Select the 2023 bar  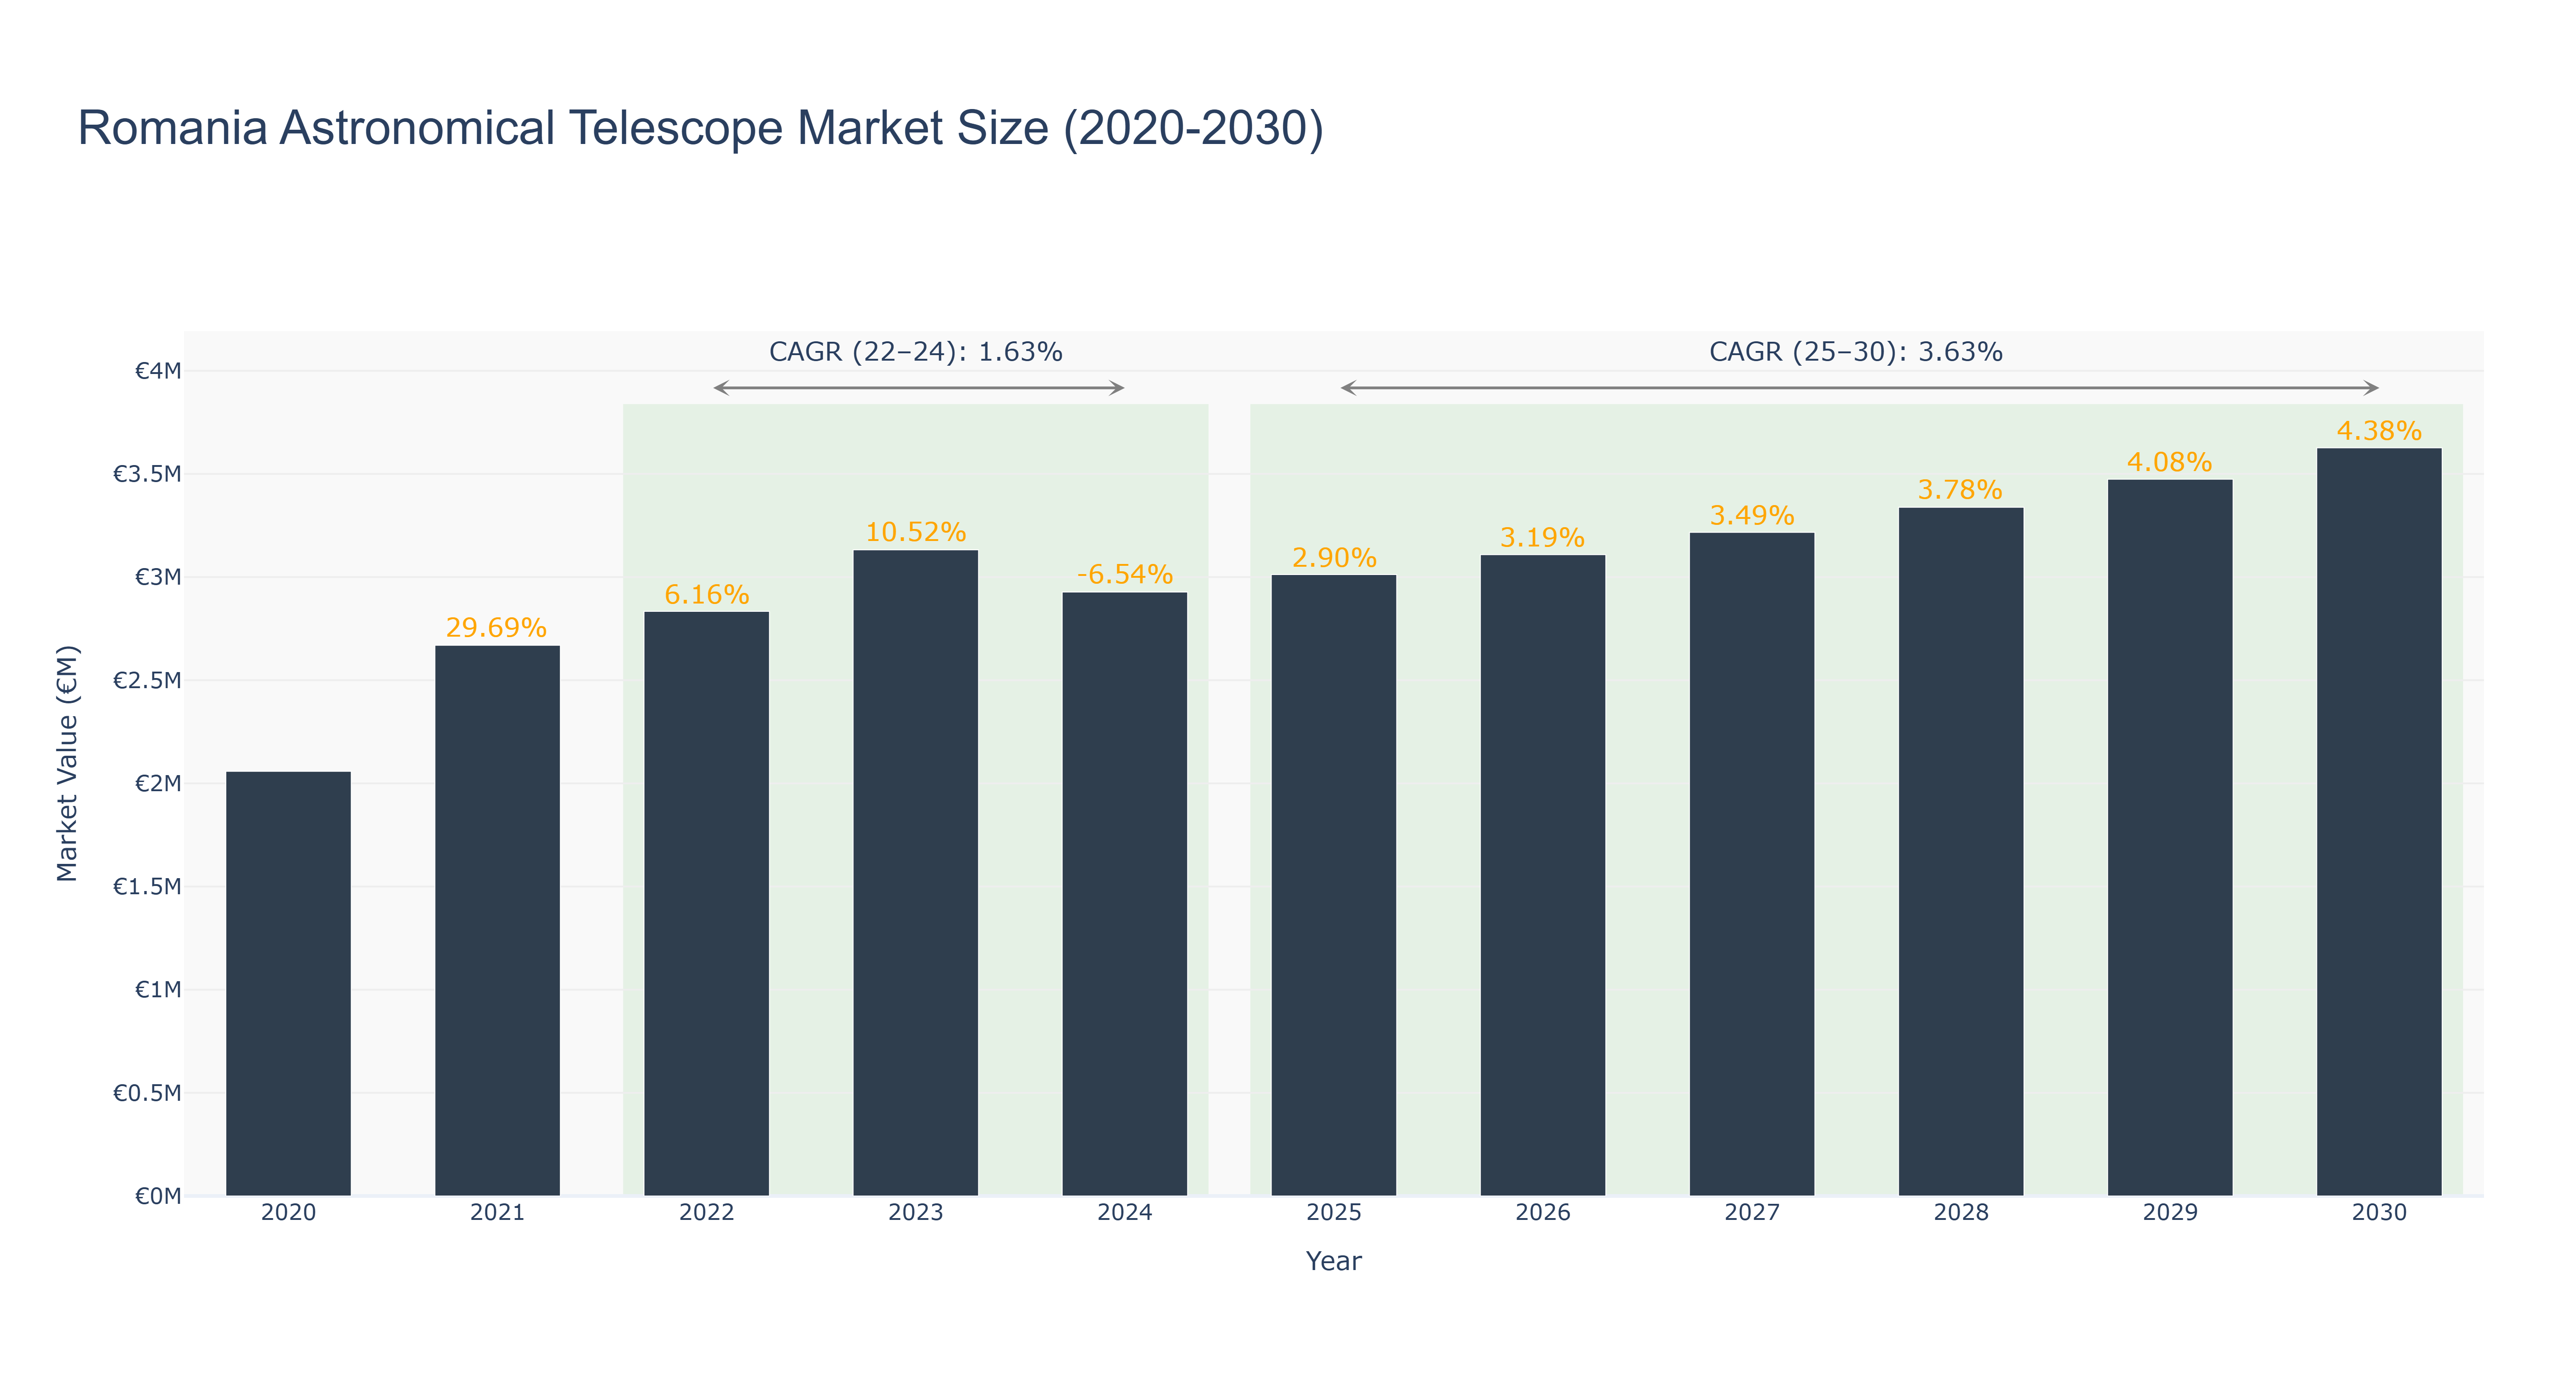[915, 872]
